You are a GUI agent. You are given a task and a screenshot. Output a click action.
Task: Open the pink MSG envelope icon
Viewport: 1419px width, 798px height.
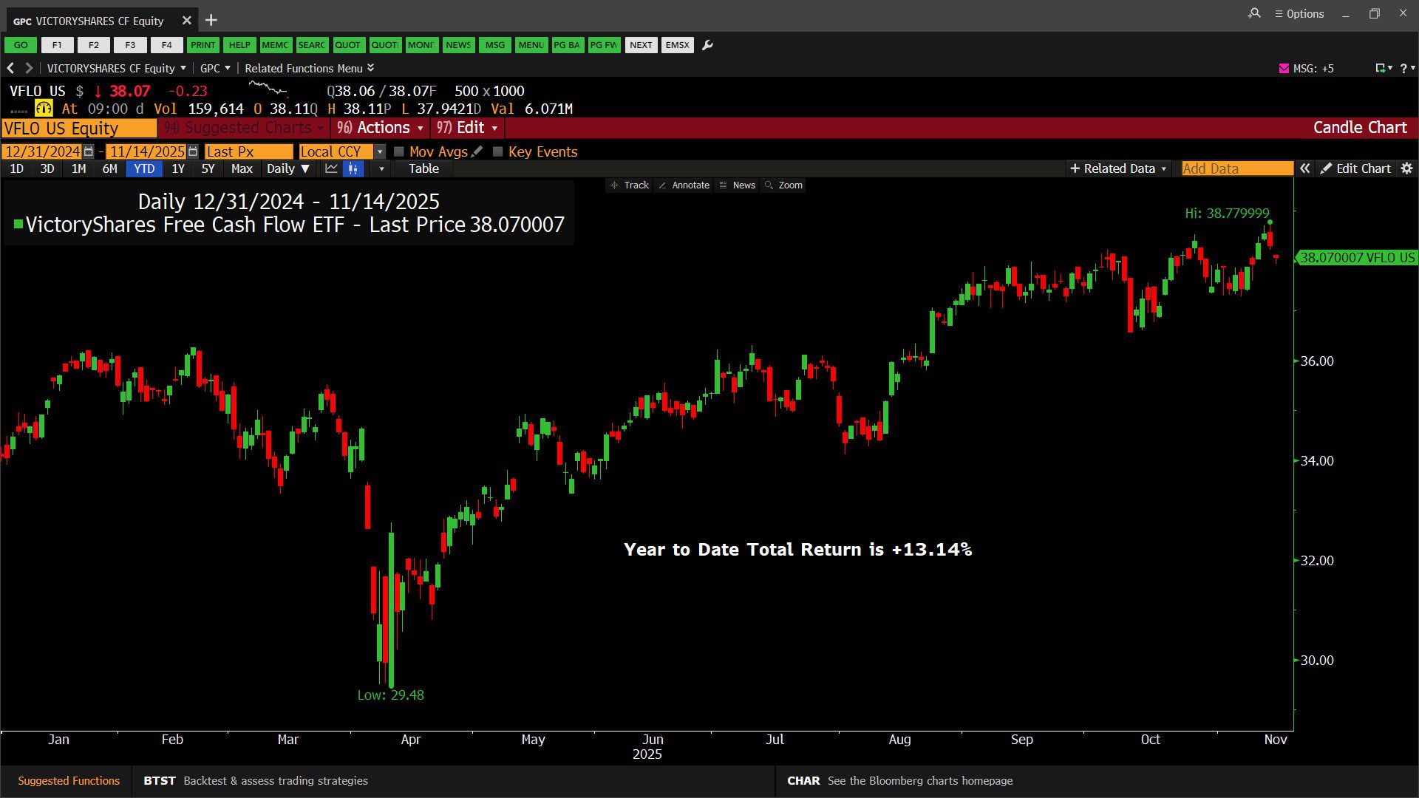click(x=1284, y=68)
